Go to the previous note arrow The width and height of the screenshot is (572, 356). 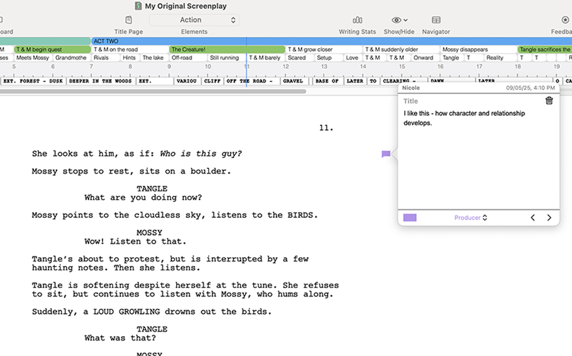[533, 218]
